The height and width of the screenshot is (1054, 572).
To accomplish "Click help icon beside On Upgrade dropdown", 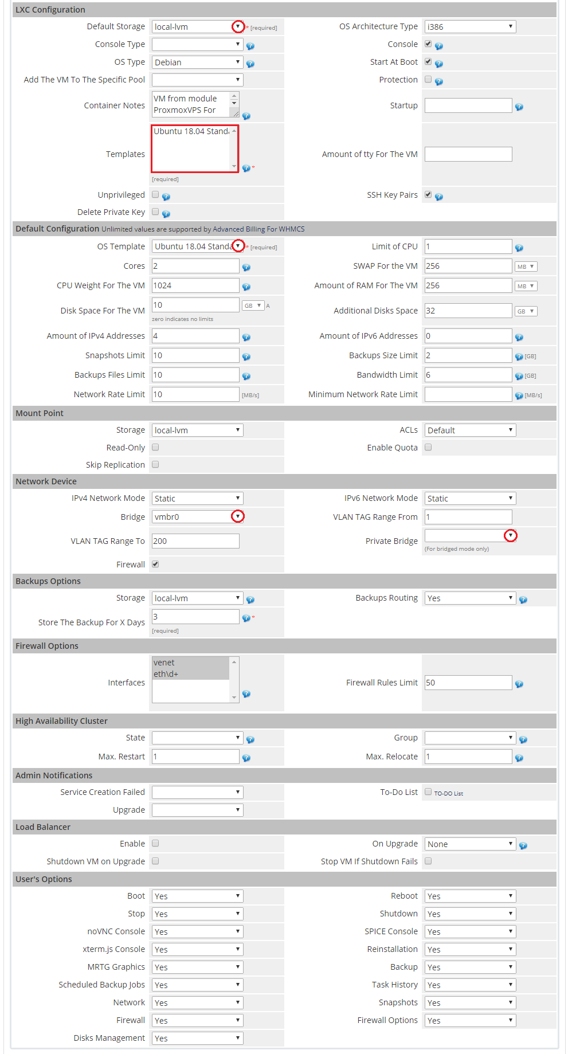I will (523, 845).
